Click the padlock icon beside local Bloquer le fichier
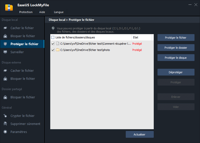The image size is (200, 143). click(5, 36)
